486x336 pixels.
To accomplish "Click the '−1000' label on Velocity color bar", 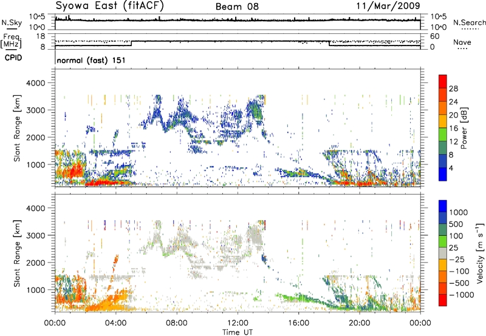I will click(461, 295).
